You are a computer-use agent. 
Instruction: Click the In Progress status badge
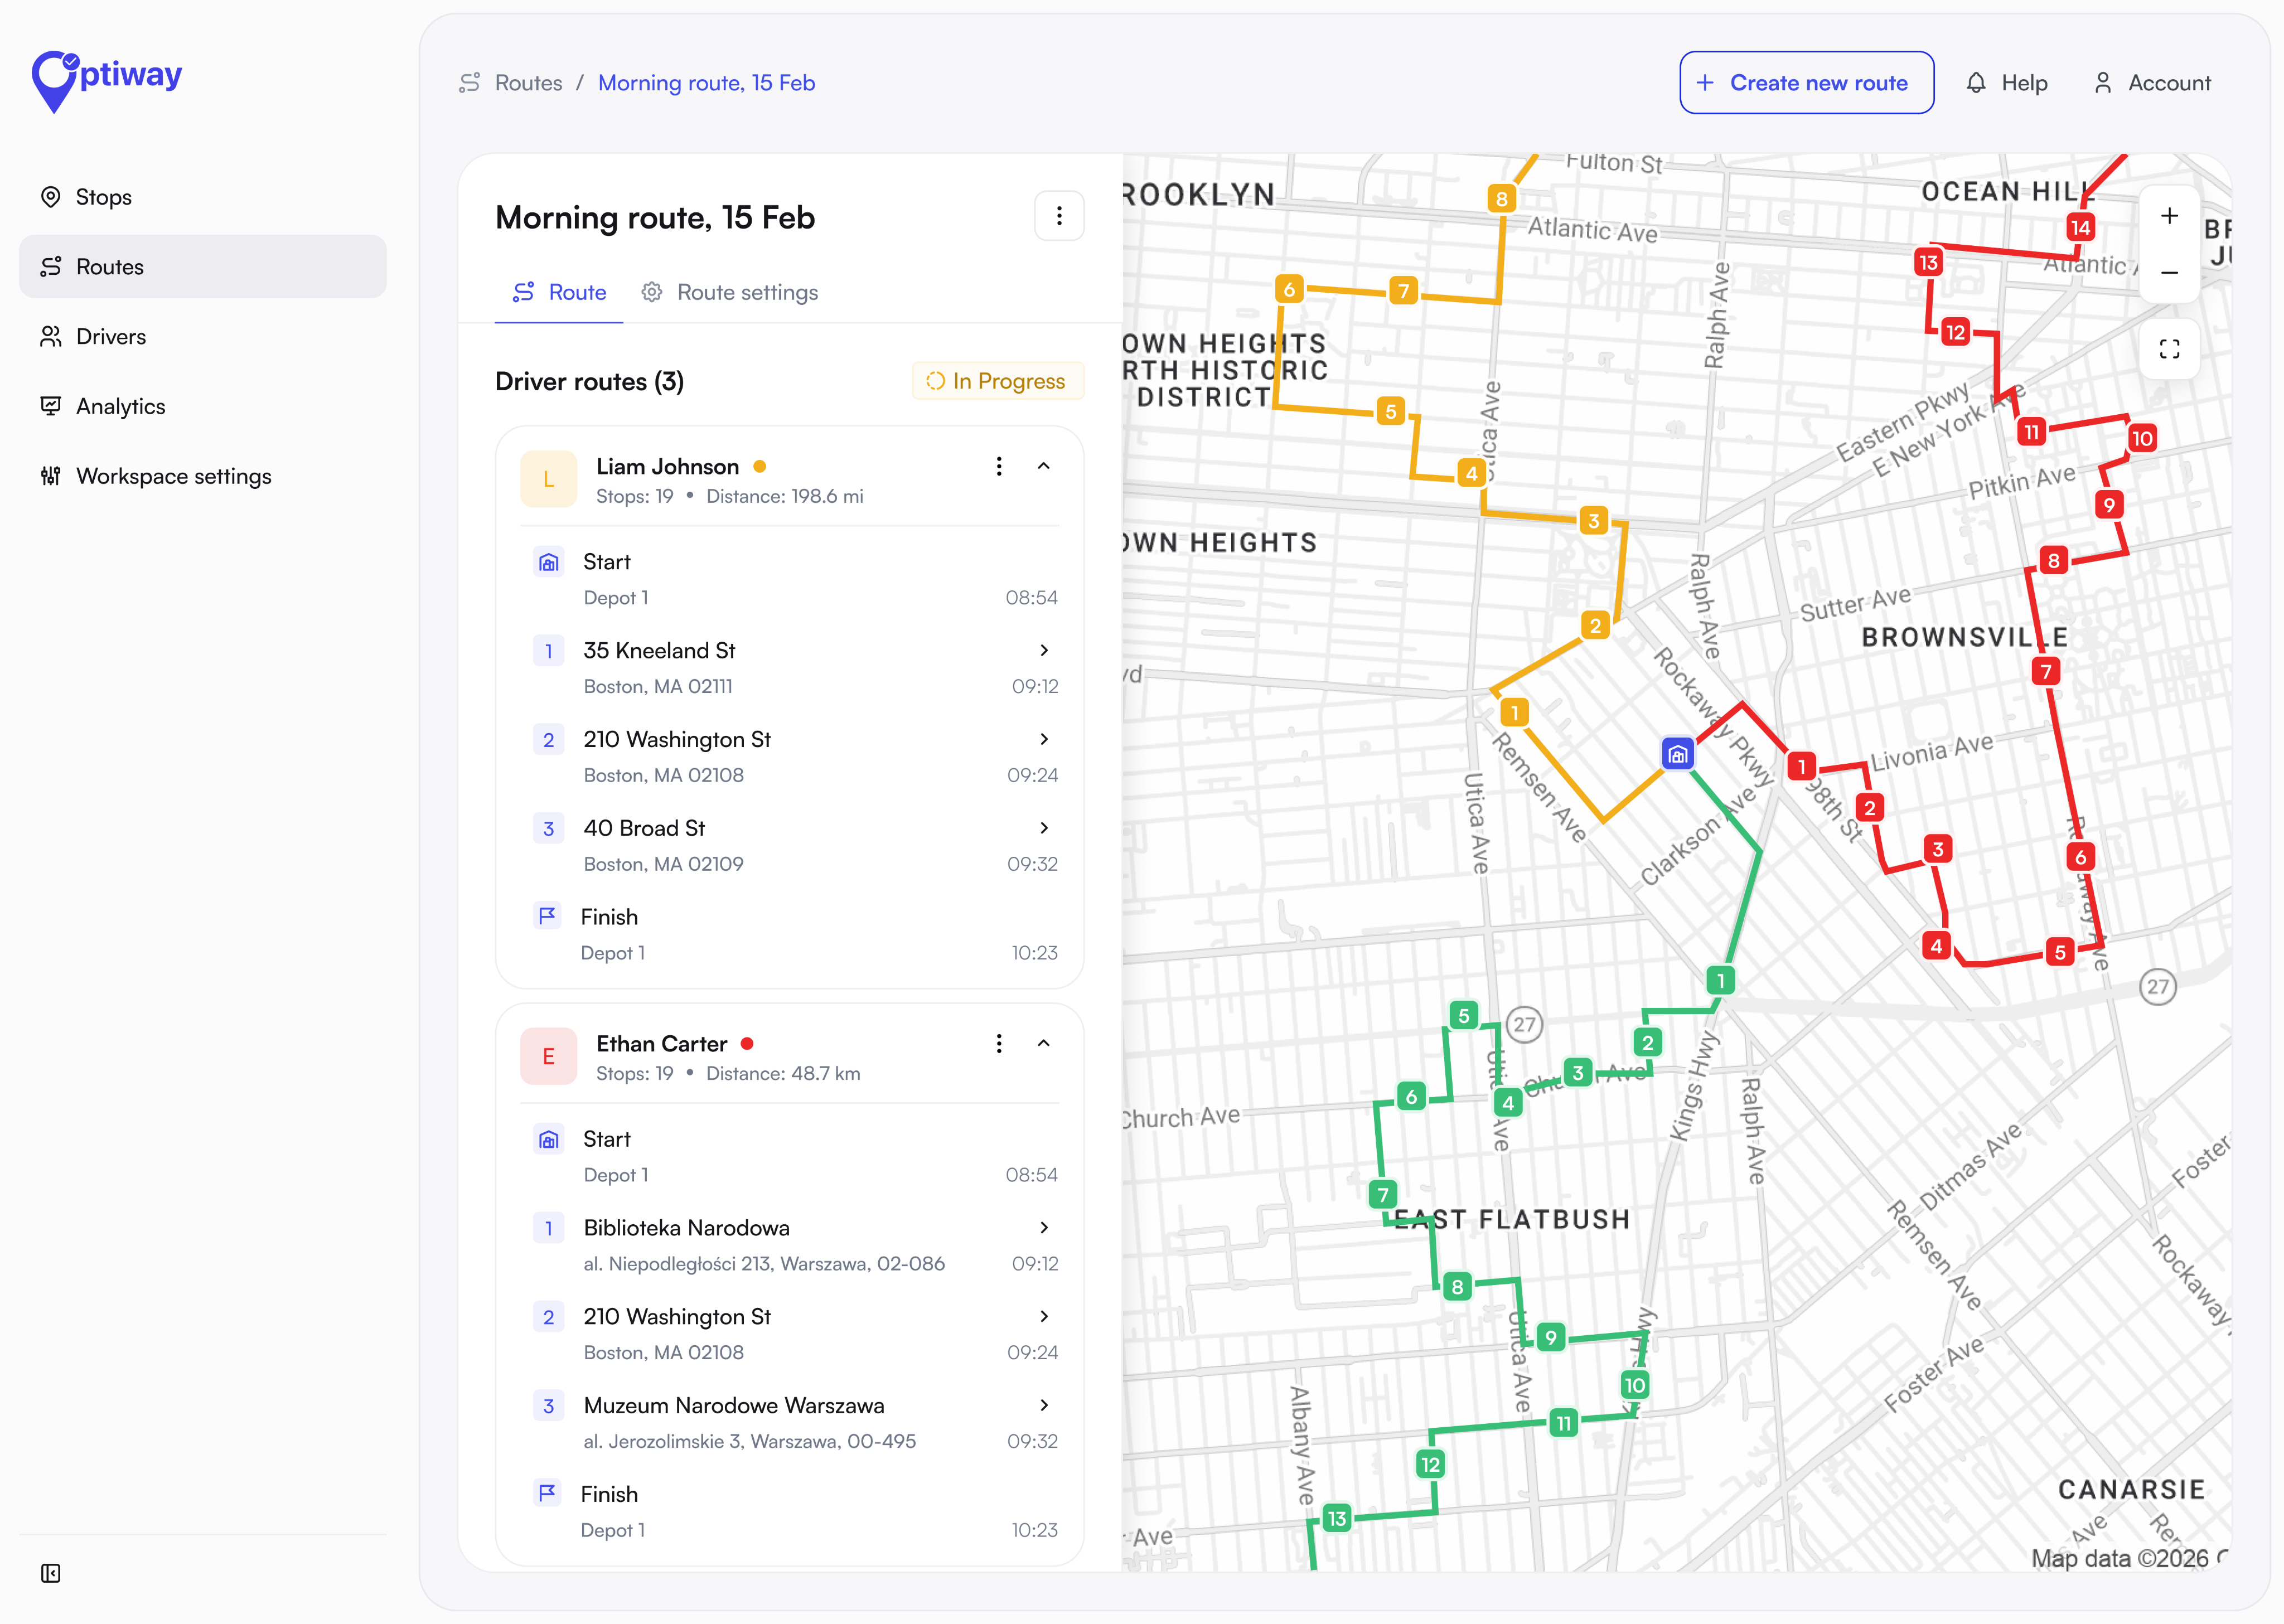[998, 381]
